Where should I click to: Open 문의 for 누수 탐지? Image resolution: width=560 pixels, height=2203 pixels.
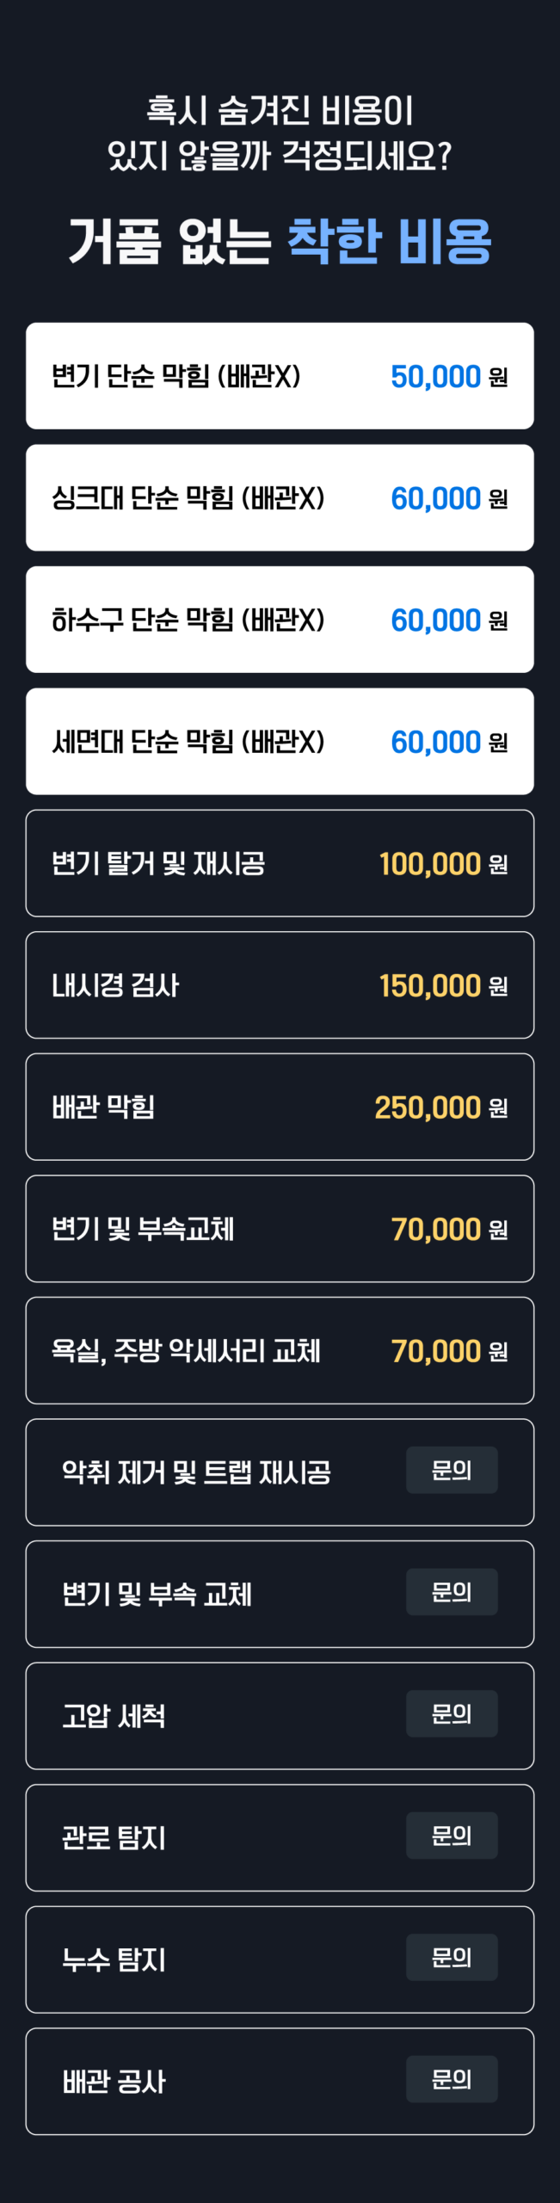coord(452,1957)
